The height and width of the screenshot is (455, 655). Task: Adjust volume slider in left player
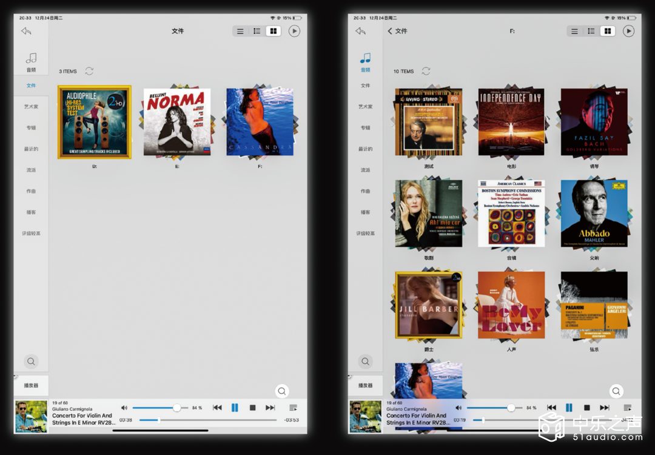[x=160, y=407]
